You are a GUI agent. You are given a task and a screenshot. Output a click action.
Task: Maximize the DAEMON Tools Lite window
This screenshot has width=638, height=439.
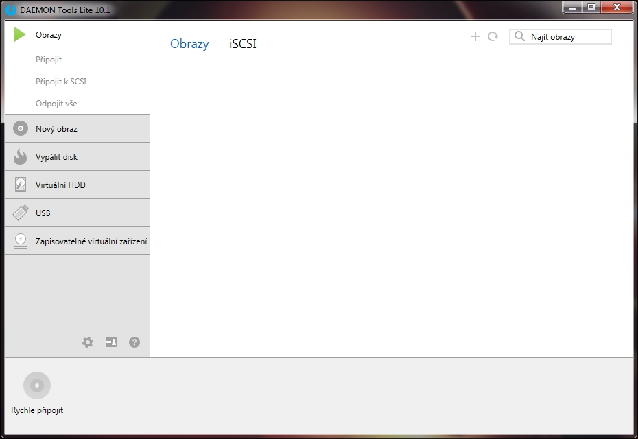click(x=591, y=8)
